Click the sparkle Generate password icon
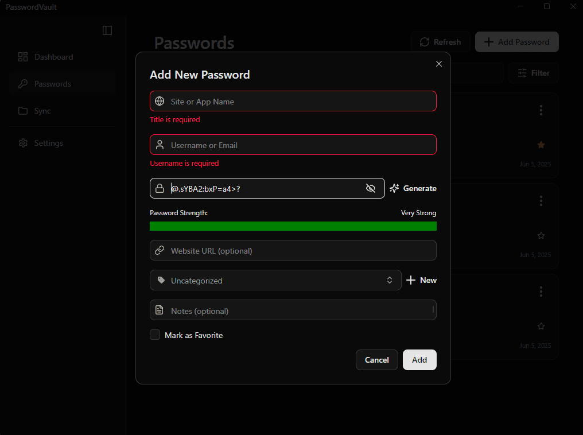Viewport: 583px width, 435px height. click(394, 188)
